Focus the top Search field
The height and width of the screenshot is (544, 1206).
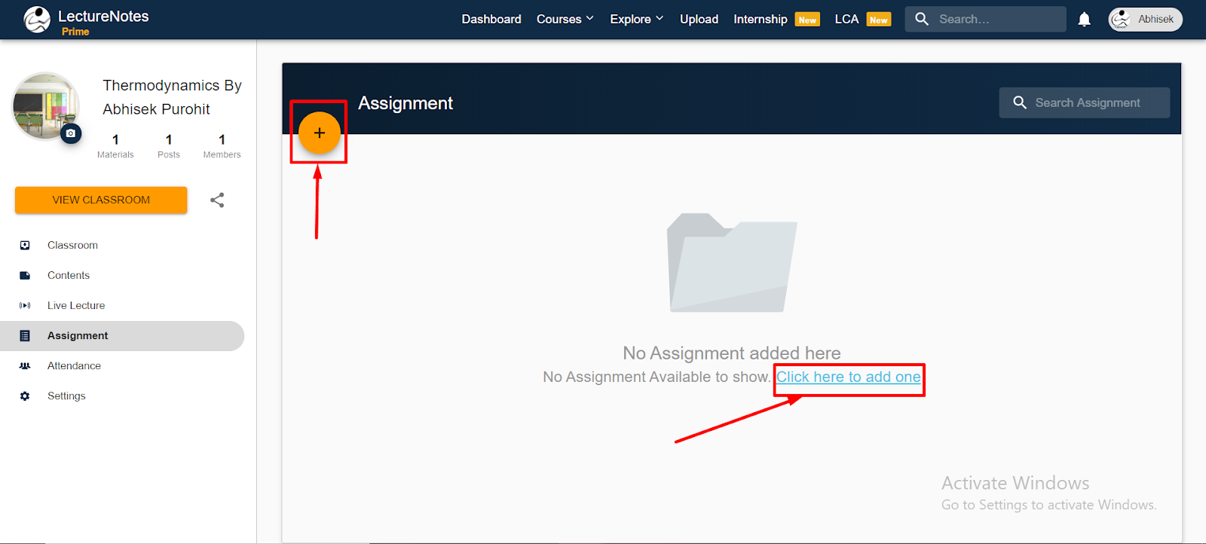tap(985, 19)
